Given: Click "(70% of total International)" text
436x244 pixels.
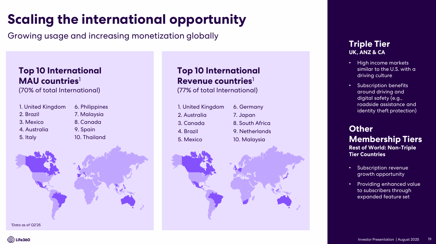Looking at the screenshot, I should [x=59, y=90].
